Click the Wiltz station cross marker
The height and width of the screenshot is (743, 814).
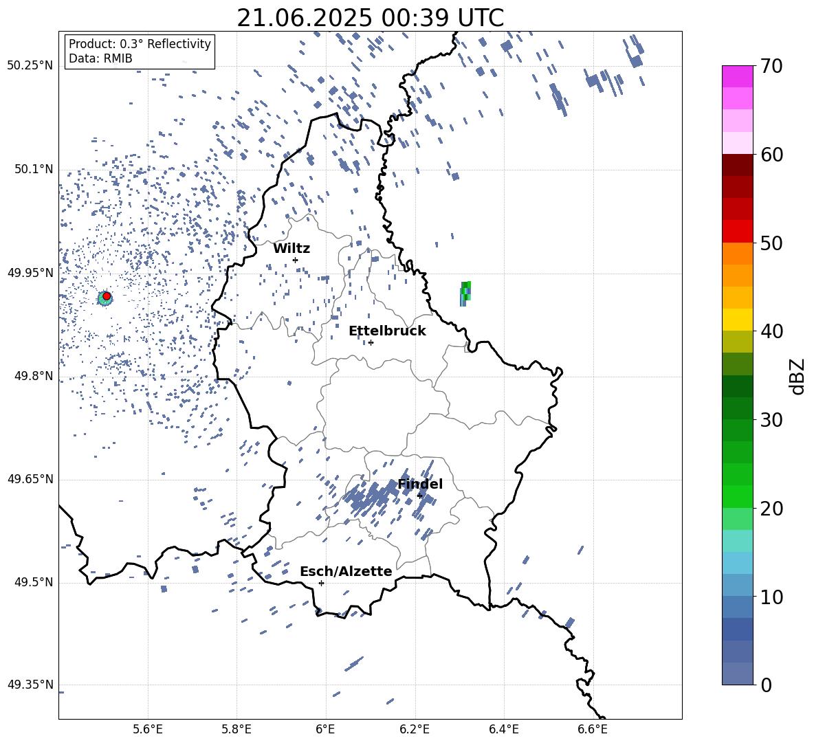click(x=295, y=260)
